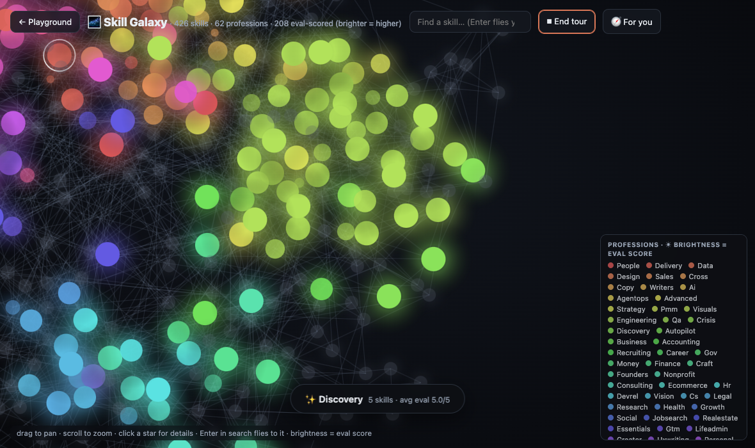
Task: Click the Data color dot in the legend
Action: 692,266
